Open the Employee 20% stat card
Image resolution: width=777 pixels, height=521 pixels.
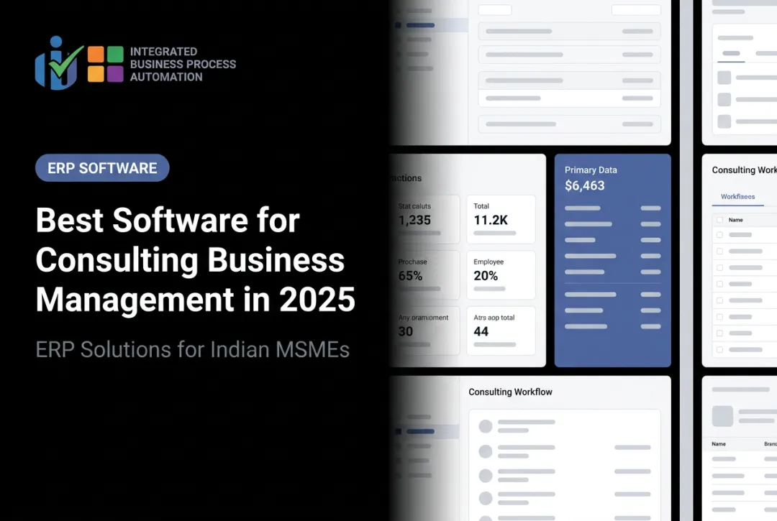pos(501,275)
